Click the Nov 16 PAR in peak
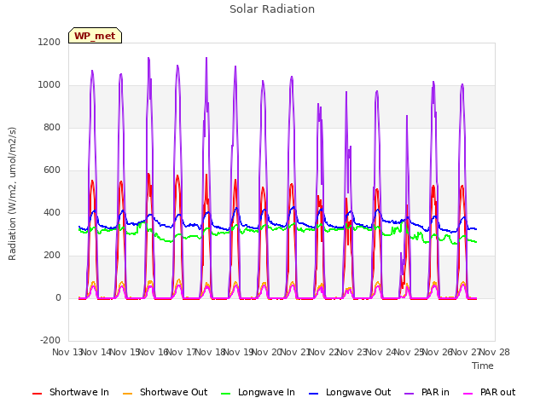Viewport: 546px width, 409px height. point(148,58)
